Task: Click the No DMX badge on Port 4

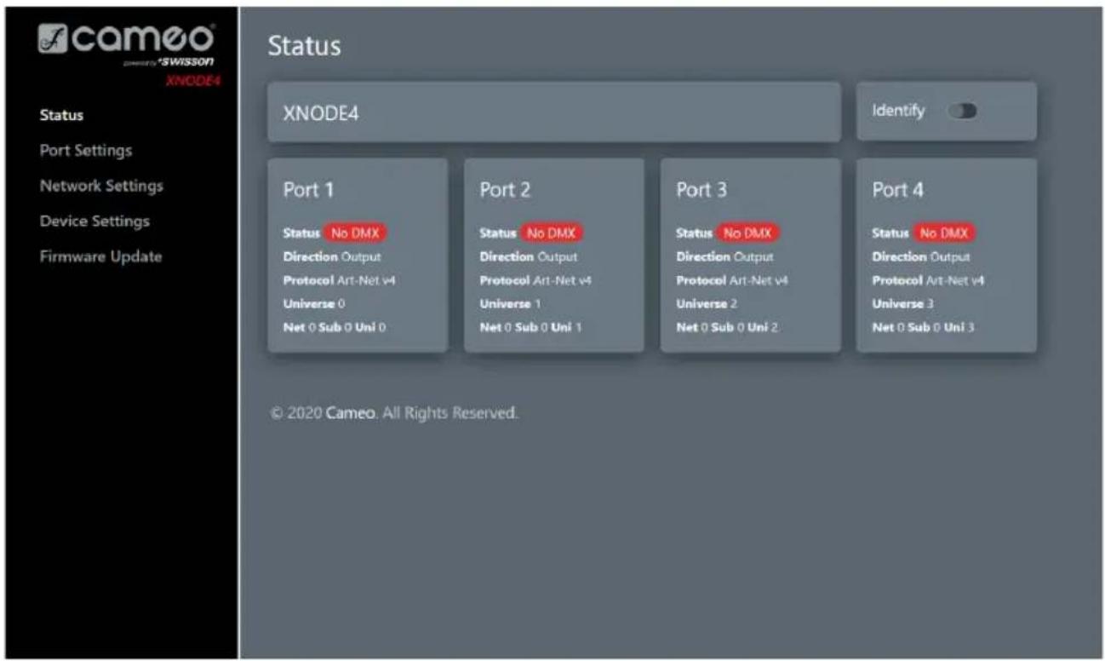Action: 945,233
